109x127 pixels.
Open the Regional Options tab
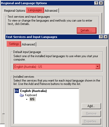[15, 11]
